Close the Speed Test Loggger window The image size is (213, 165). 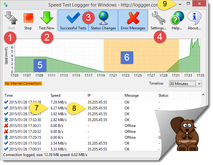[x=199, y=4]
